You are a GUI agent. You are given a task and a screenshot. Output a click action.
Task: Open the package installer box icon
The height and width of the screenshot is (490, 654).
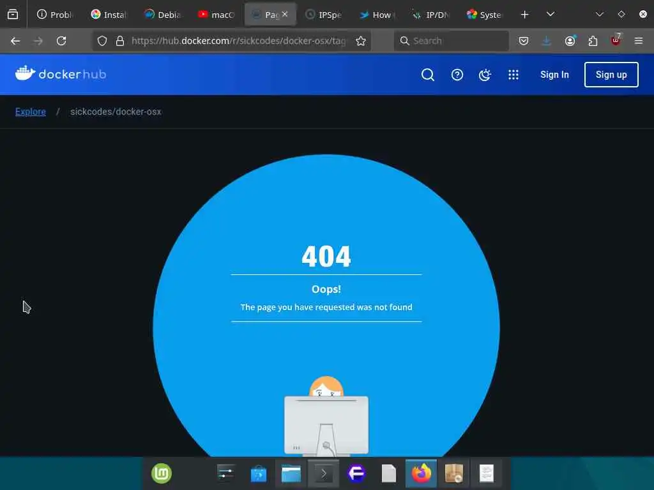point(454,473)
